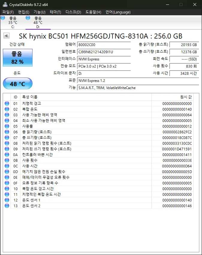Click the features field S.M.A.R.T., TRIM, VolatileWriteCache
Viewport: 202px width, 255px height.
pyautogui.click(x=138, y=88)
